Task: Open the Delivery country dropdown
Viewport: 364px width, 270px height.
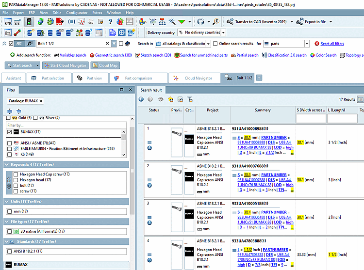Action: coord(223,32)
